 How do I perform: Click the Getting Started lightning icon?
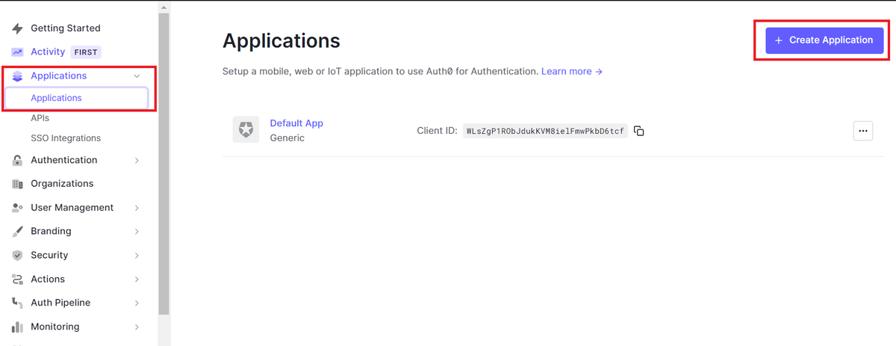coord(17,28)
